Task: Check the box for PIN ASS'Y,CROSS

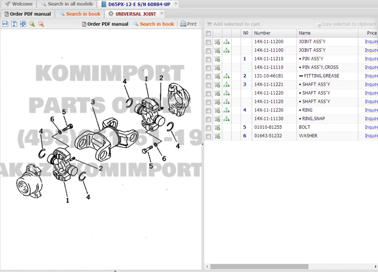Action: pos(209,68)
